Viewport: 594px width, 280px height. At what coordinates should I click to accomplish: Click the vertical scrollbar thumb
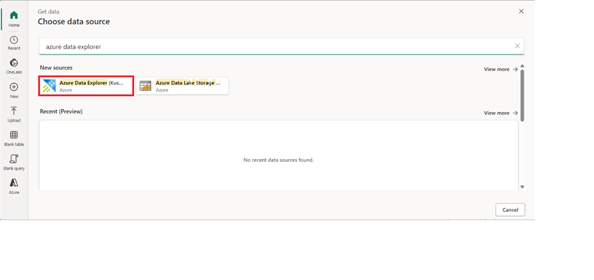522,95
